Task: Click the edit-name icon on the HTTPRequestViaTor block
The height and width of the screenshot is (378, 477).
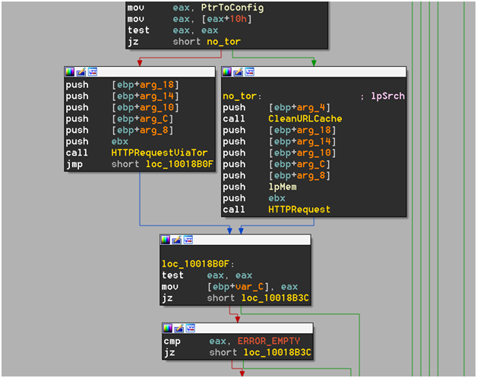Action: coord(81,71)
